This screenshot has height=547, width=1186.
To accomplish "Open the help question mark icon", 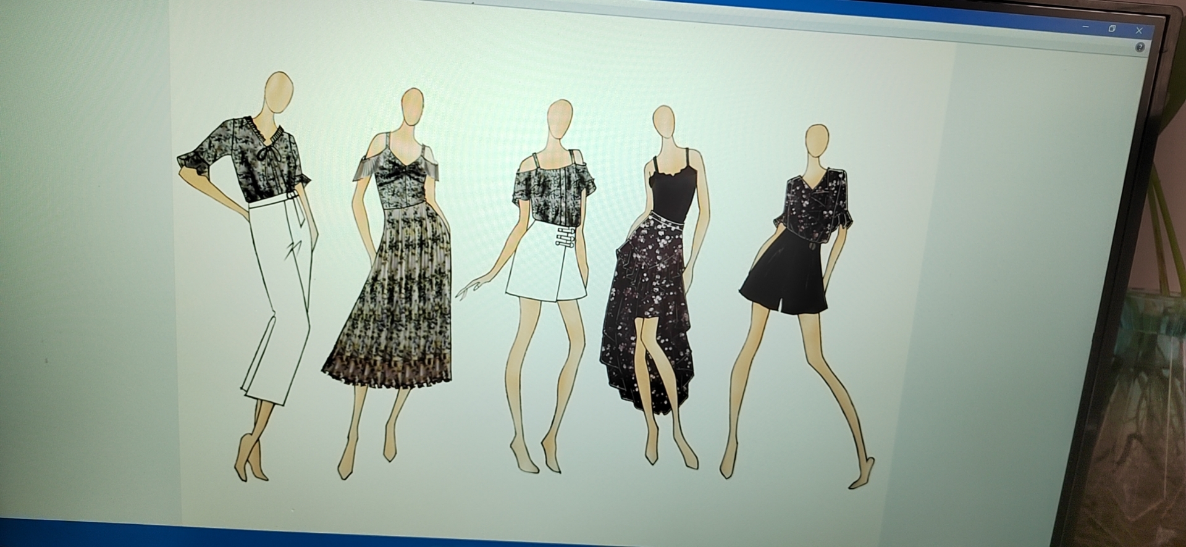I will coord(1140,48).
